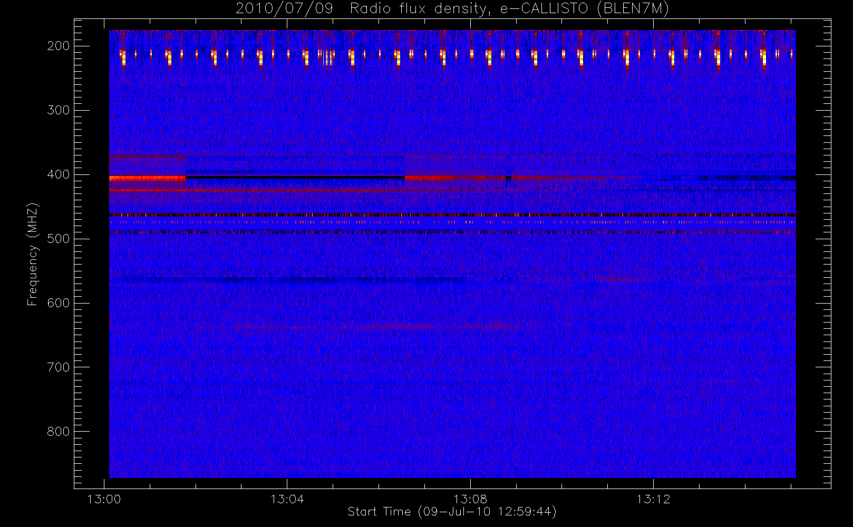
Task: Click the 400 frequency tick label
Action: [59, 174]
